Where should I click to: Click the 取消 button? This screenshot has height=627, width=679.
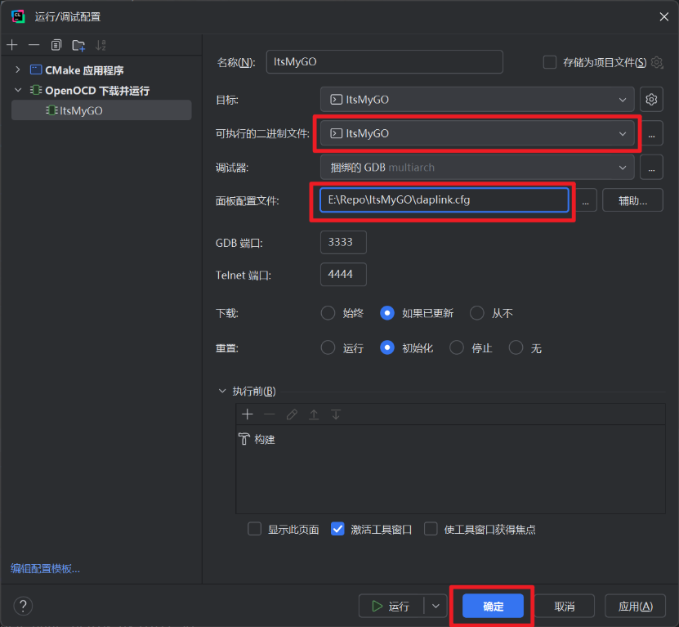(565, 606)
